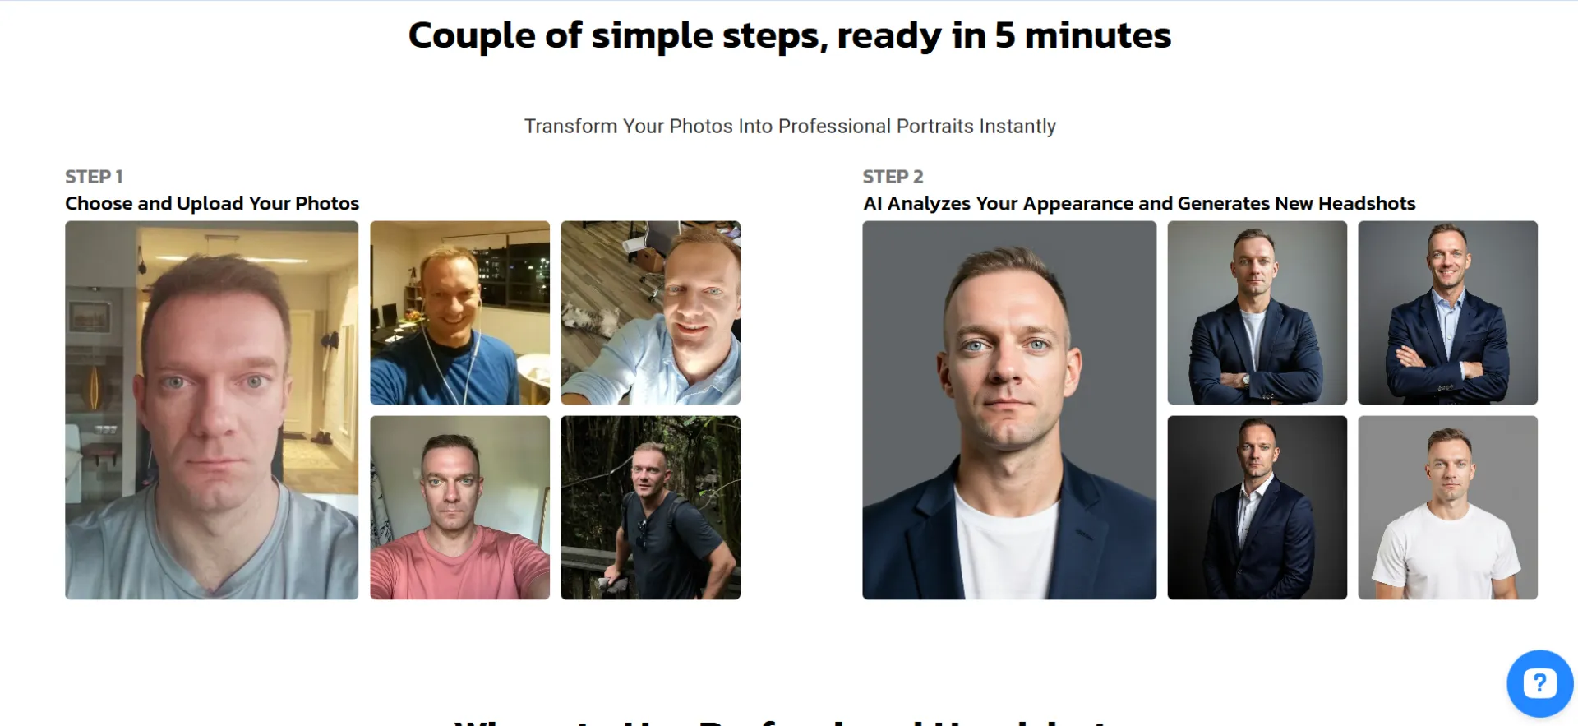Viewport: 1578px width, 726px height.
Task: Click the outdoor forest backpack photo
Action: 650,507
